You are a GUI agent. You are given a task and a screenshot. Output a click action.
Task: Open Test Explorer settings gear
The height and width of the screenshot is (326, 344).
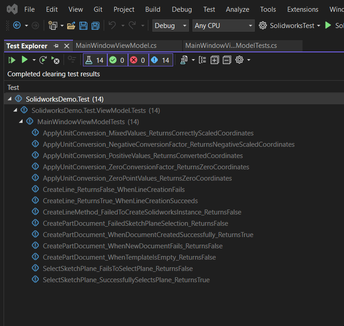[x=239, y=60]
